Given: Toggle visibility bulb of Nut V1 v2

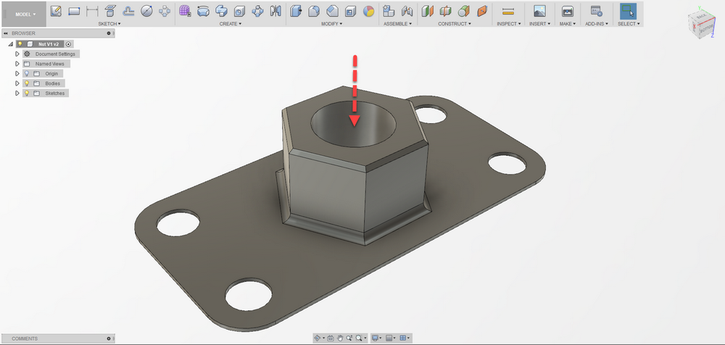Looking at the screenshot, I should tap(20, 44).
